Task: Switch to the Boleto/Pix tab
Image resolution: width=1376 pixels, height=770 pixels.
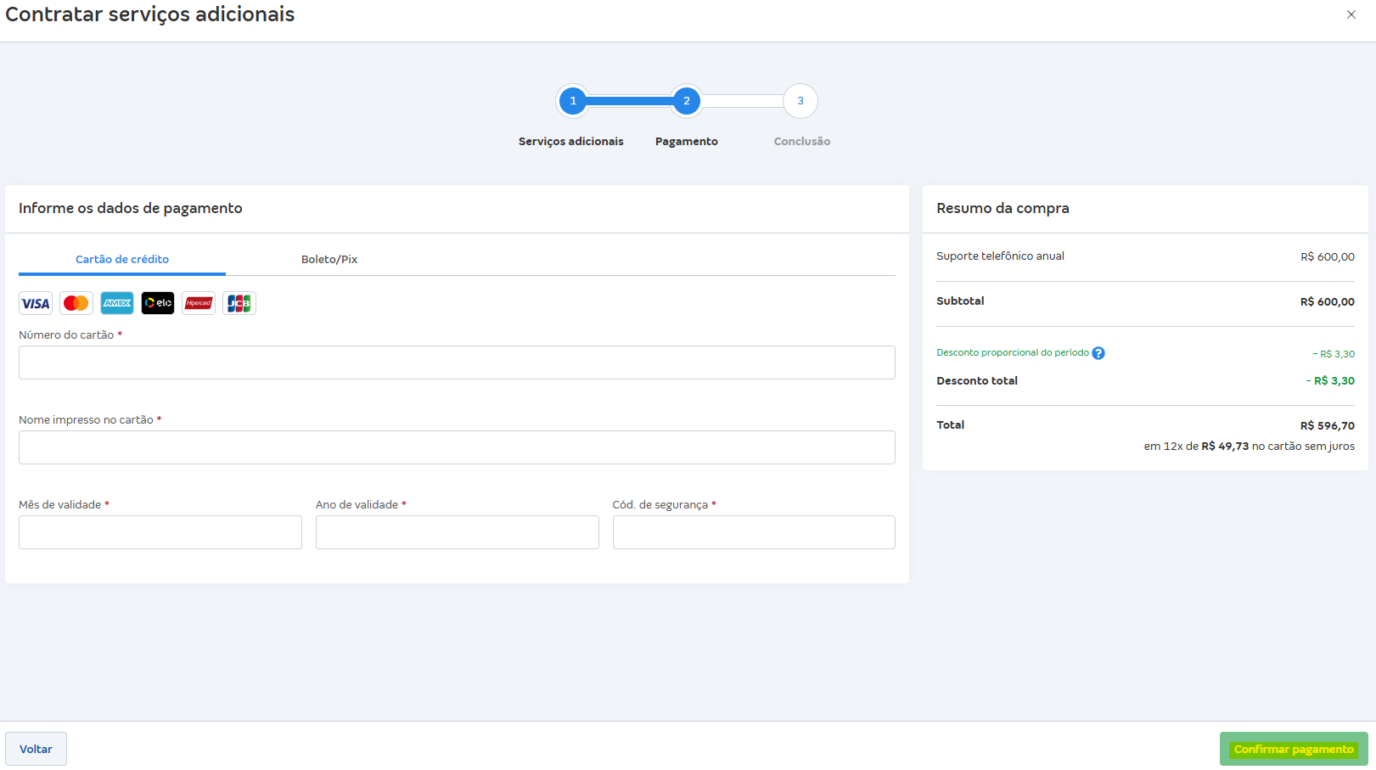Action: (329, 259)
